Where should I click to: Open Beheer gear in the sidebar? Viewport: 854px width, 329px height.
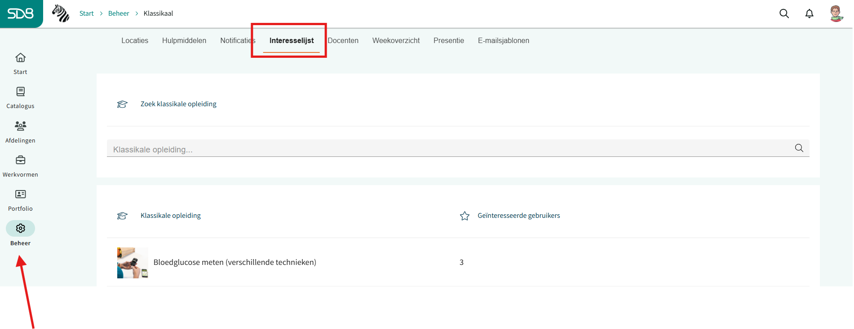tap(20, 234)
